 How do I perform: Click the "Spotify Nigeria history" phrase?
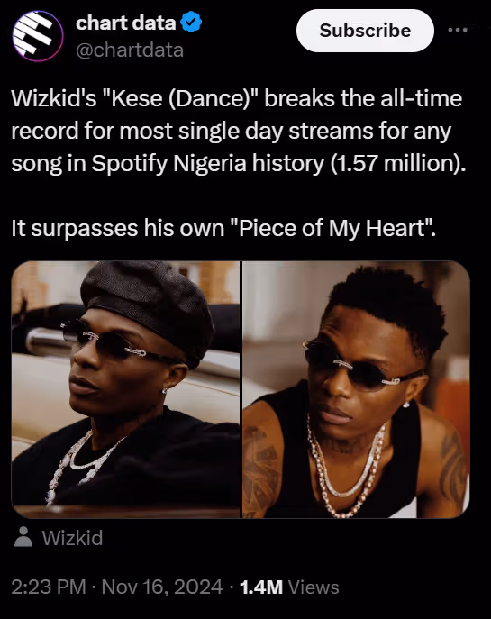208,164
